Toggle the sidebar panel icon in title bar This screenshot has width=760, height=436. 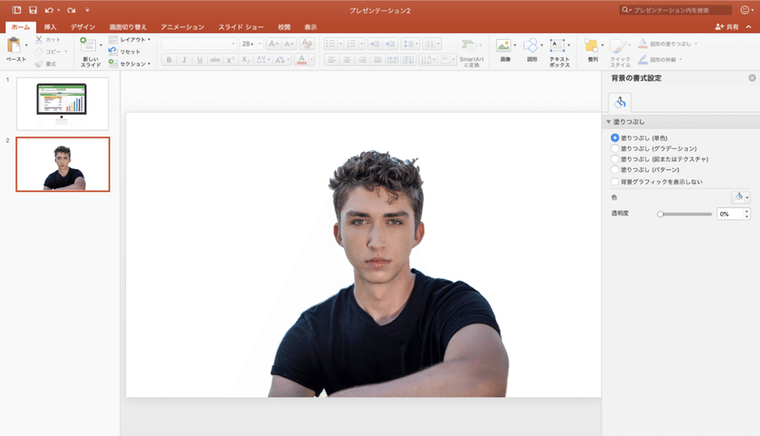click(16, 9)
